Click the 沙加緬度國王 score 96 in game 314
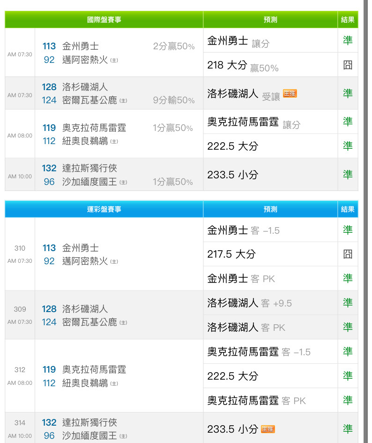The height and width of the screenshot is (443, 372). coord(49,435)
